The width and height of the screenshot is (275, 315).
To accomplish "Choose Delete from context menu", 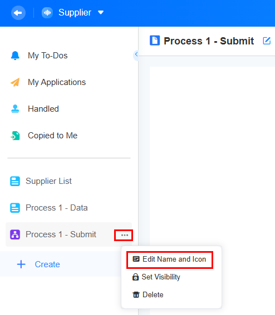I will click(148, 294).
